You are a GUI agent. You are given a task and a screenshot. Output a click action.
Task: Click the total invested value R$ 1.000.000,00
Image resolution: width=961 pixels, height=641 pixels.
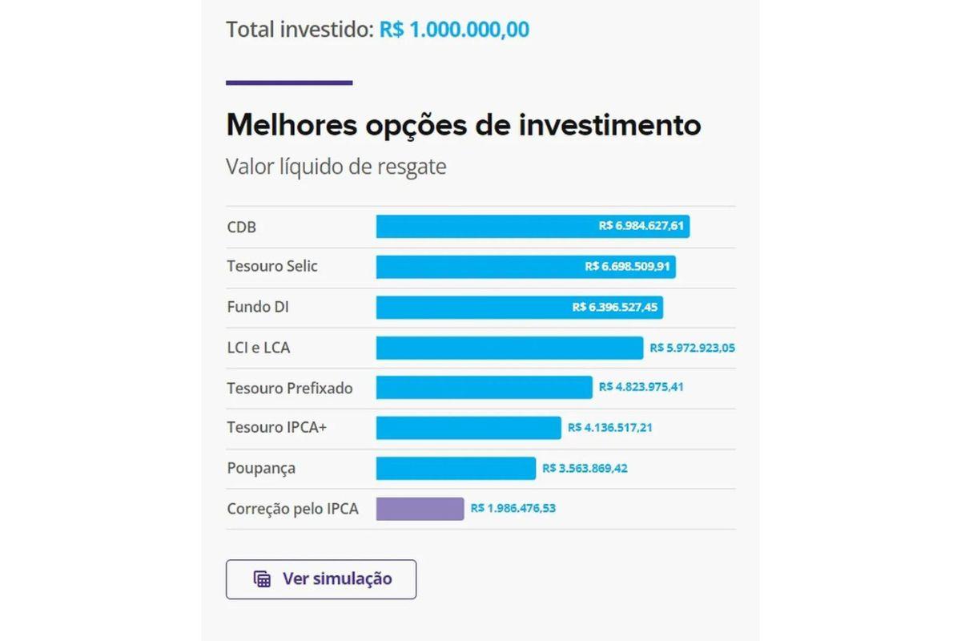454,29
